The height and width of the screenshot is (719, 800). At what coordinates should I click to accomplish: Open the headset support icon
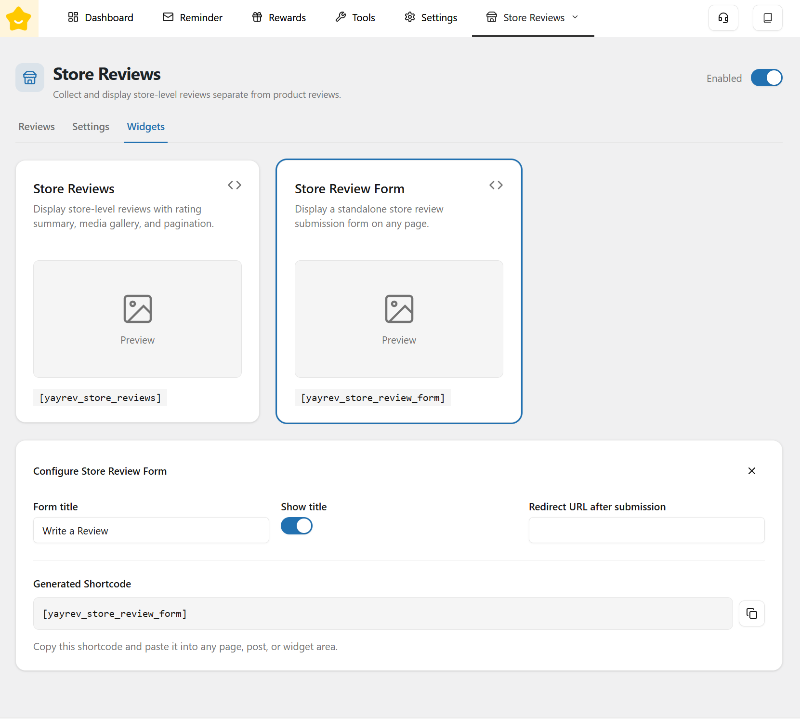(x=723, y=18)
